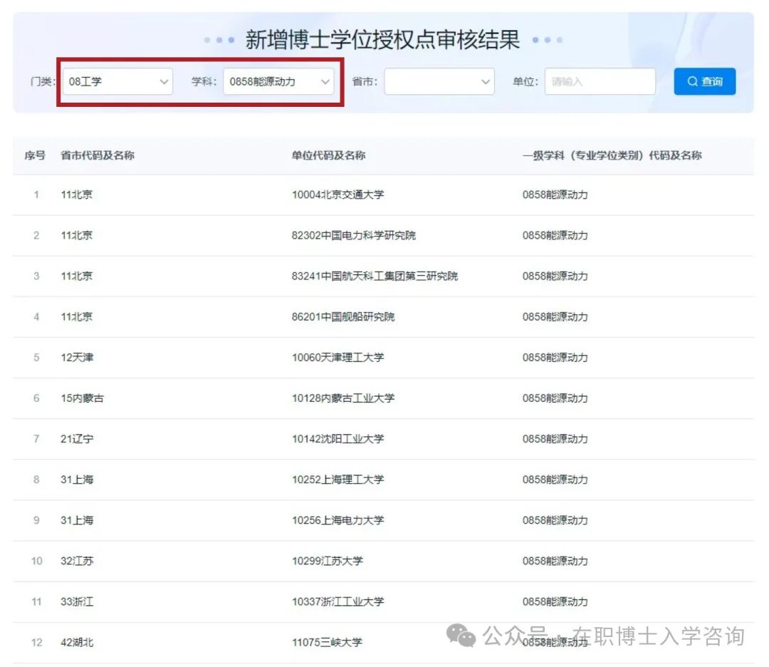Click the WeChat logo icon in watermark

pyautogui.click(x=466, y=636)
